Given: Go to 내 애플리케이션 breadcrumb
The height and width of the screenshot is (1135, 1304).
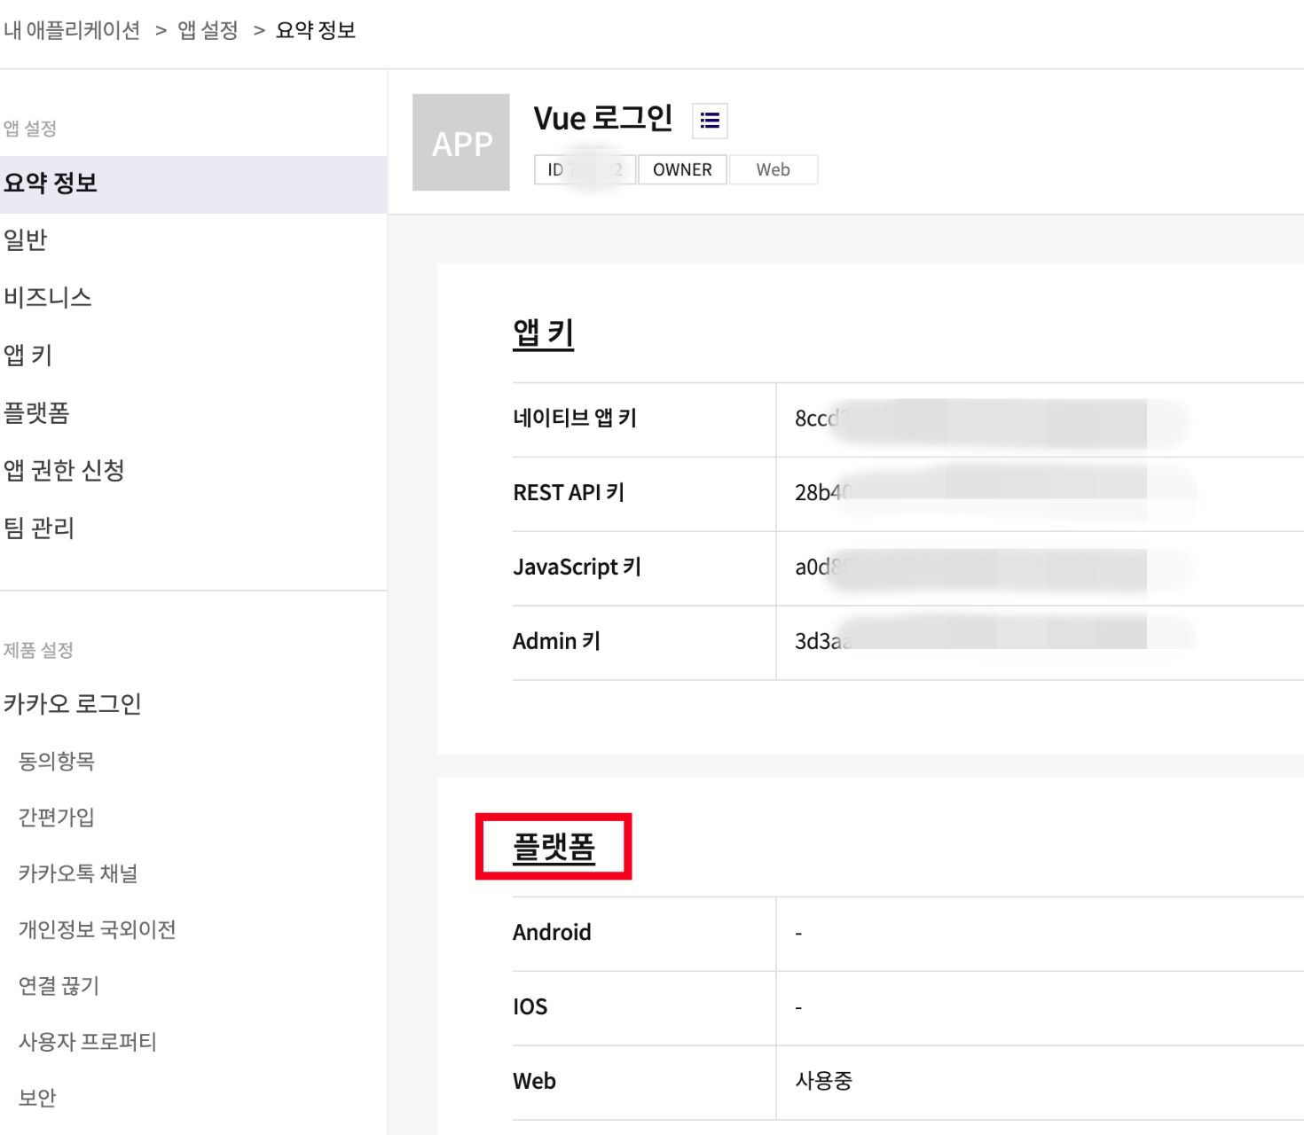Looking at the screenshot, I should (x=72, y=30).
